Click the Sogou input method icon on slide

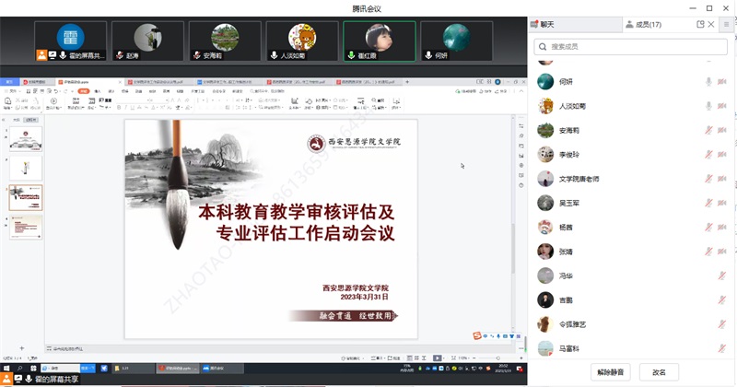tap(477, 335)
